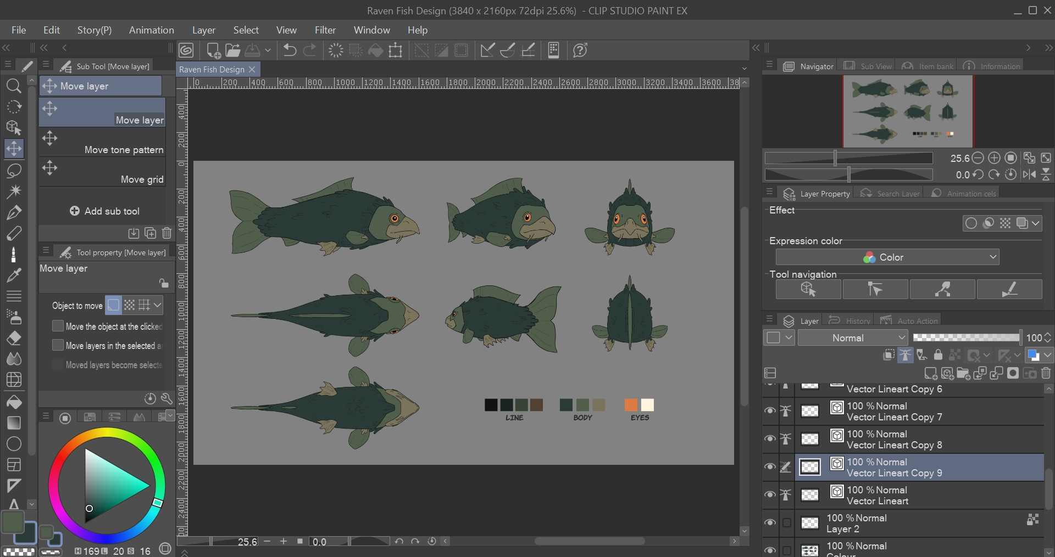Open a file via folder icon
The height and width of the screenshot is (557, 1055).
233,50
